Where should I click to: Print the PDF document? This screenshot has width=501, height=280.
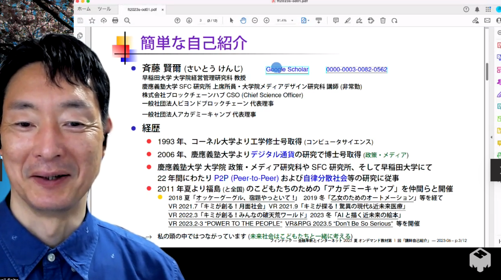(x=115, y=21)
